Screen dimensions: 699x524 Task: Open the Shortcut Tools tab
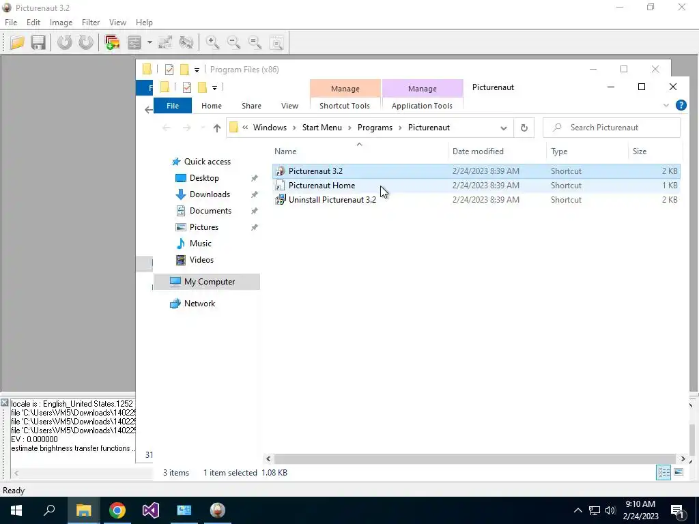tap(345, 106)
